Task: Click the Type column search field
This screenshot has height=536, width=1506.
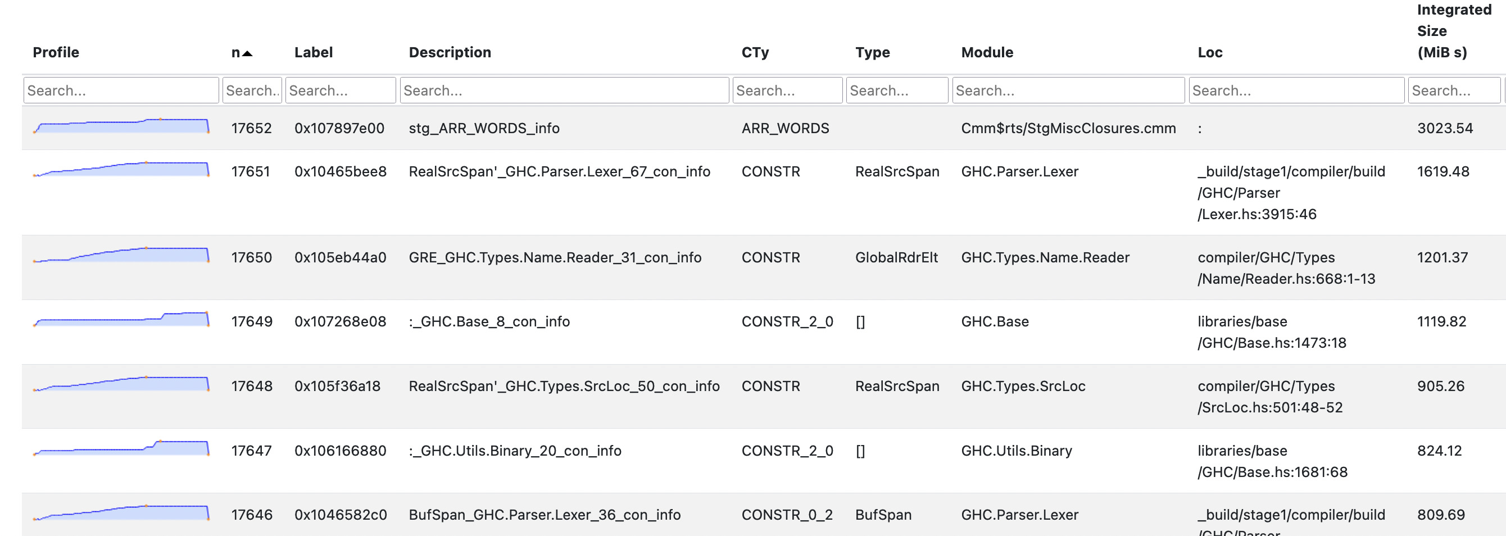Action: point(896,90)
